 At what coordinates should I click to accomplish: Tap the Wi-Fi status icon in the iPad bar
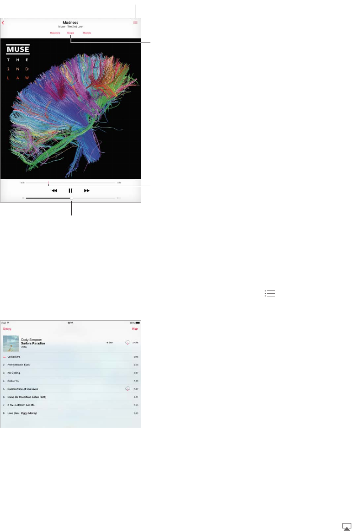coord(8,322)
